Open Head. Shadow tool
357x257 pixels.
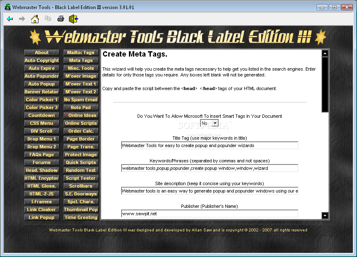click(42, 170)
